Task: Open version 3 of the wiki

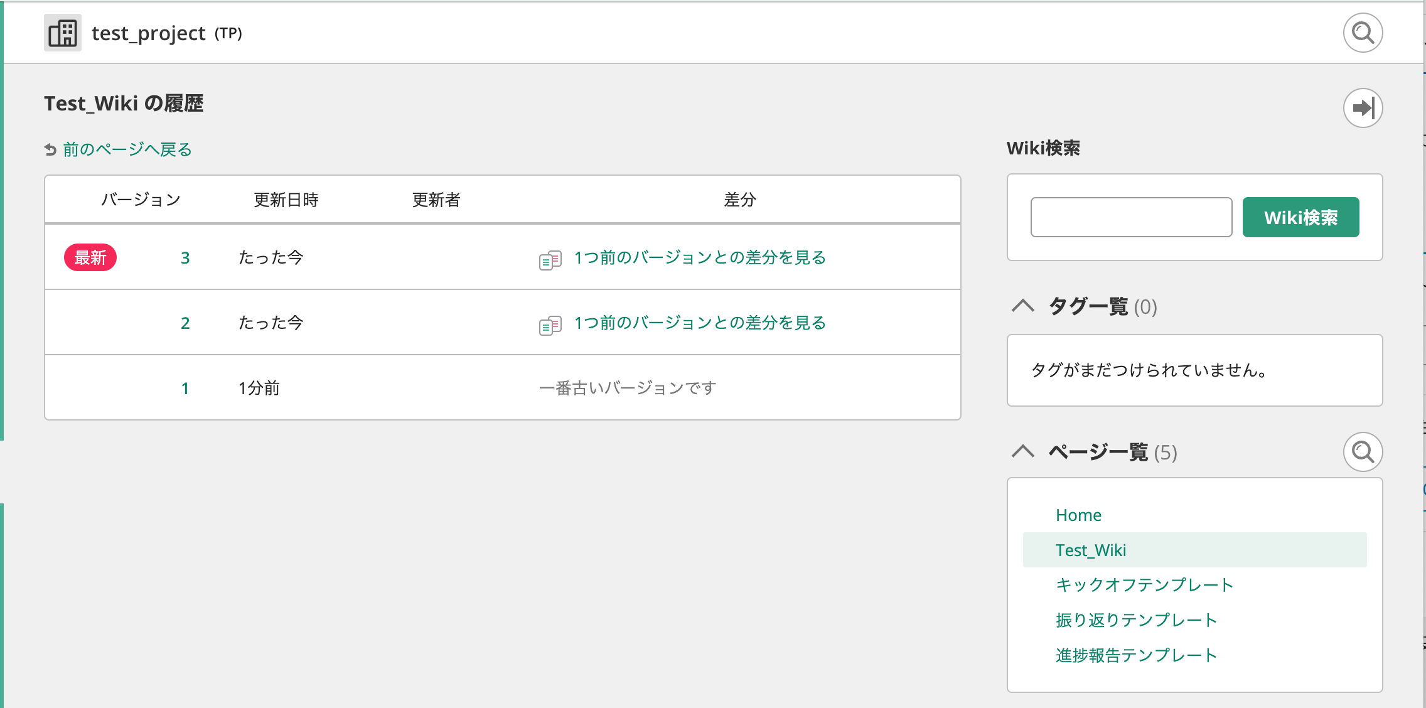Action: click(x=185, y=258)
